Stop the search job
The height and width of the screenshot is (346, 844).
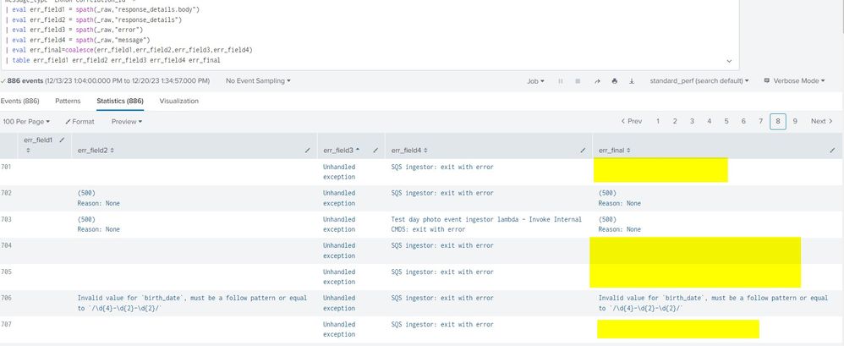[577, 81]
